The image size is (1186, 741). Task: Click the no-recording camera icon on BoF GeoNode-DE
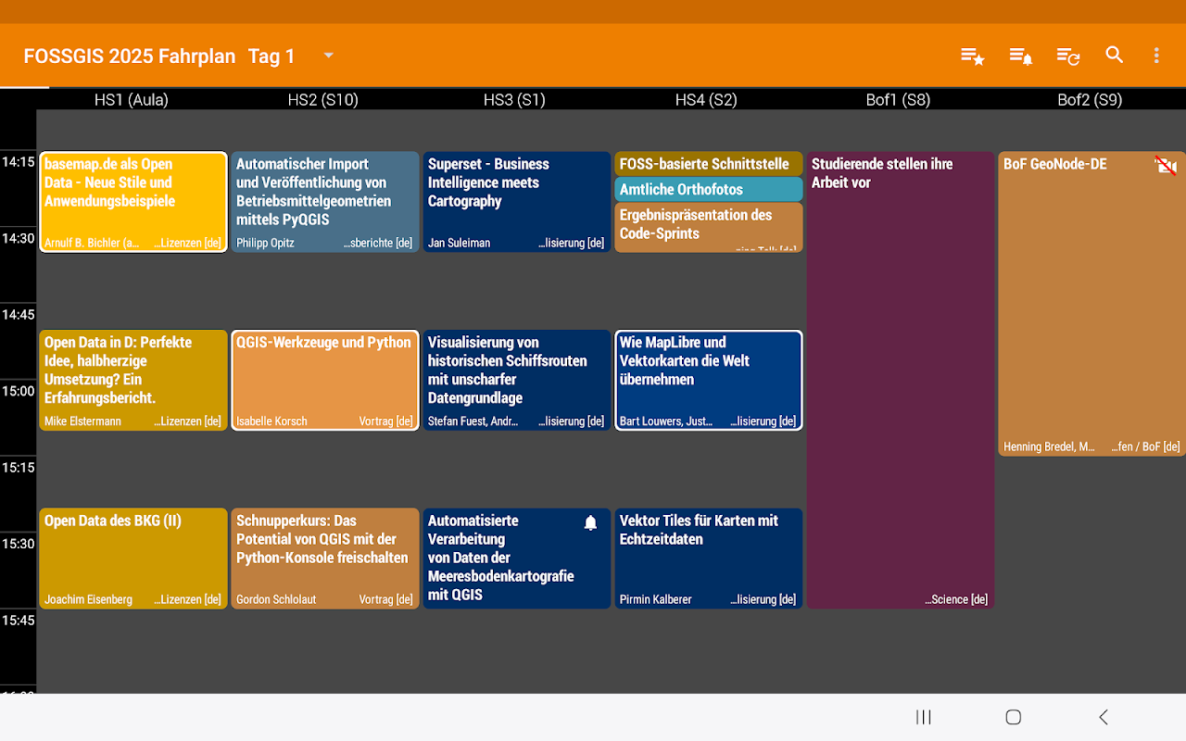click(x=1166, y=166)
